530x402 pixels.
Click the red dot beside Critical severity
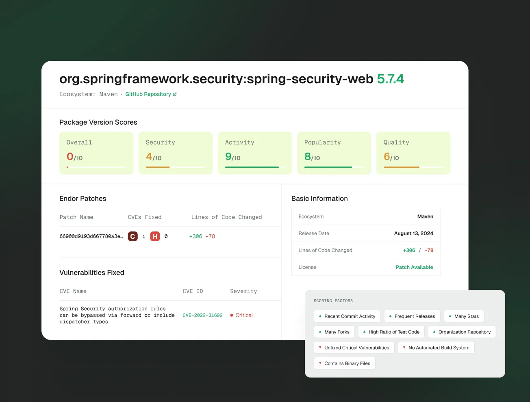click(x=232, y=315)
